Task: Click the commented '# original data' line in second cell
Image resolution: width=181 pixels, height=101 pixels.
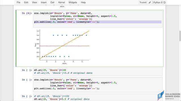Action: point(63,73)
